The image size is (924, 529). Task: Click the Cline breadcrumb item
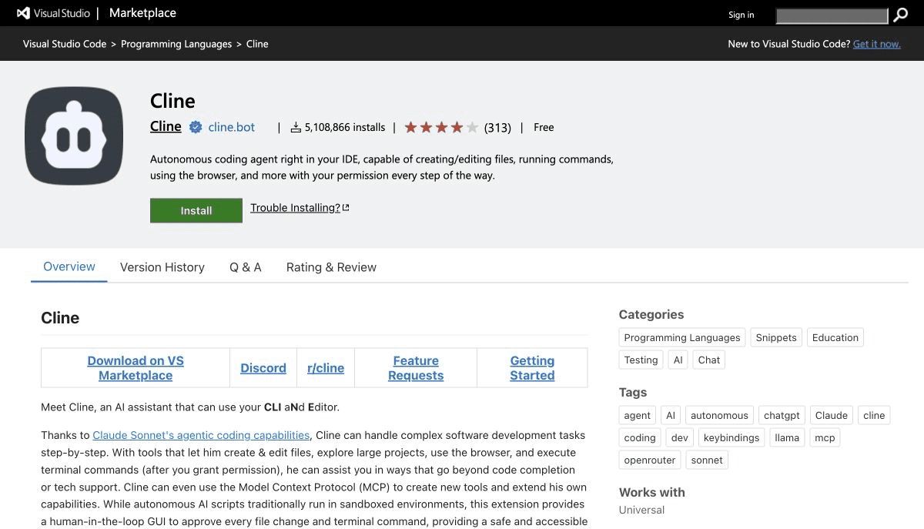257,44
